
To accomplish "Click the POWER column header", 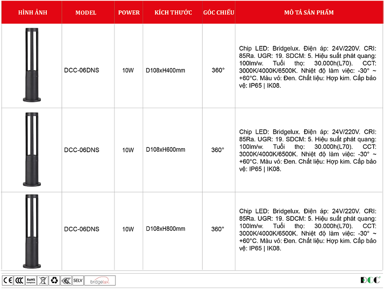I will click(129, 12).
